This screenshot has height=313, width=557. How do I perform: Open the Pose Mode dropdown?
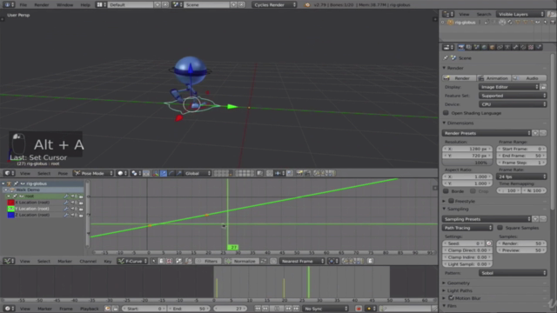tap(93, 173)
